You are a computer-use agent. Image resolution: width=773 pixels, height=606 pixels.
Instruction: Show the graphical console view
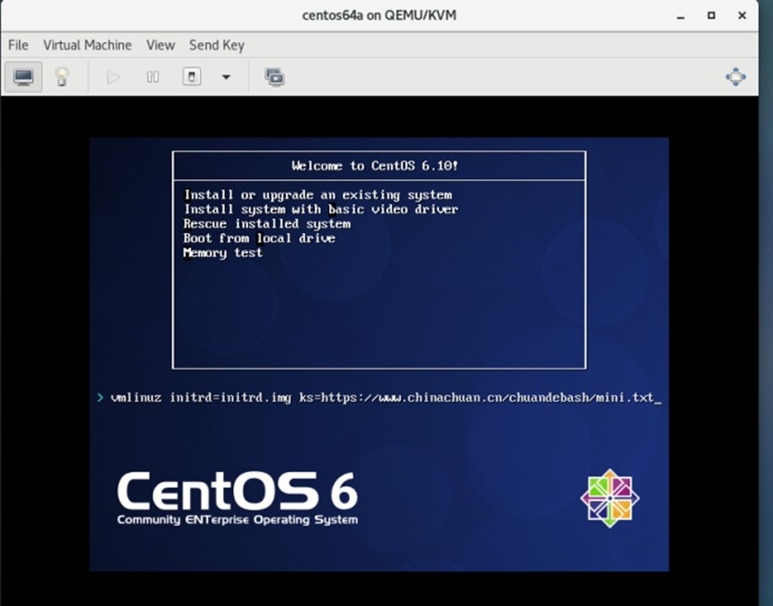pyautogui.click(x=24, y=77)
